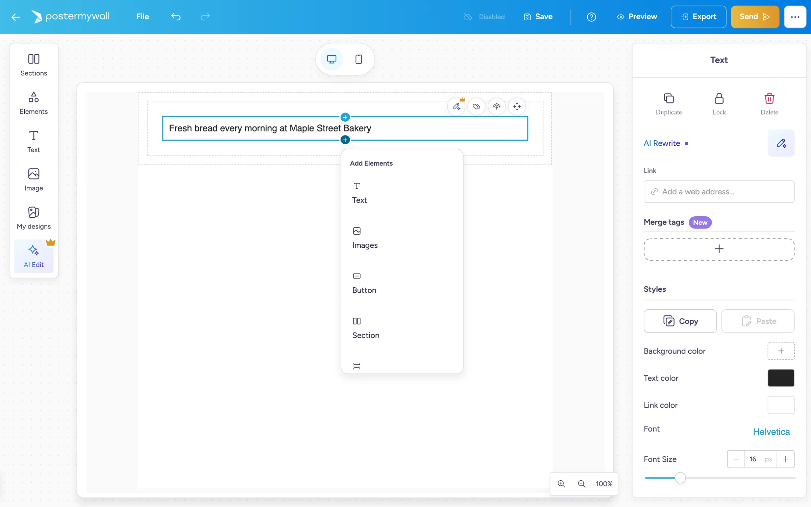Click the layer-up icon above text box

coord(496,106)
